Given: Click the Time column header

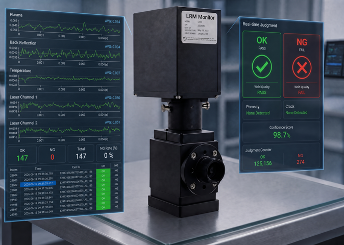Looking at the screenshot, I should point(38,168).
